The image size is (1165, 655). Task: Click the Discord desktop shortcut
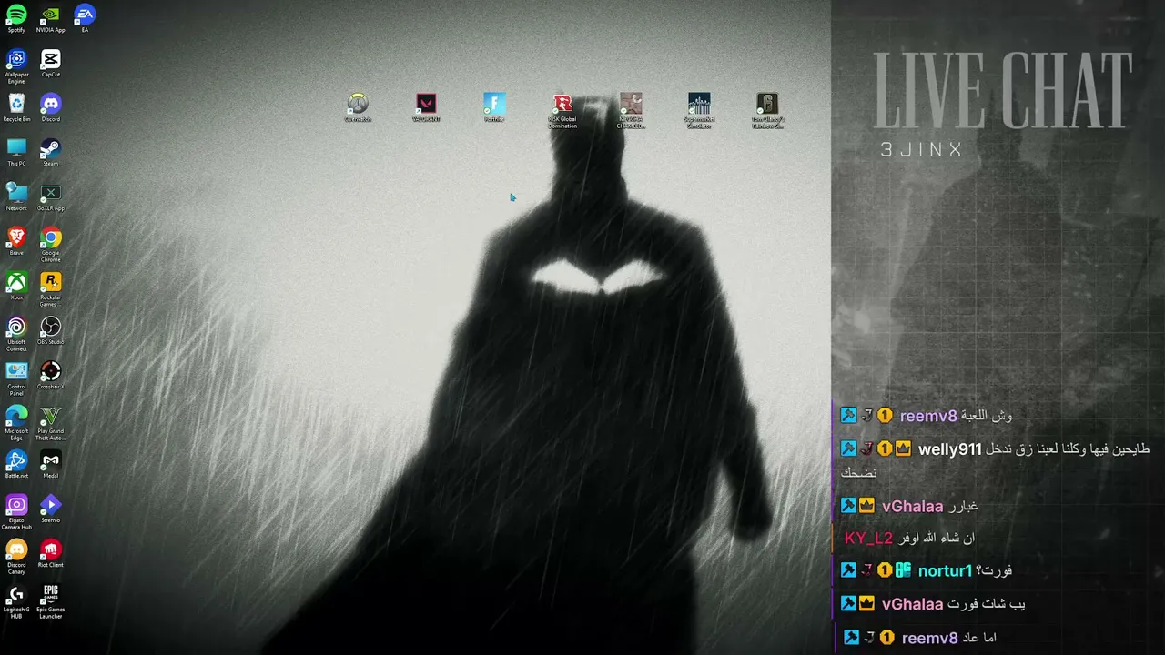(x=51, y=108)
